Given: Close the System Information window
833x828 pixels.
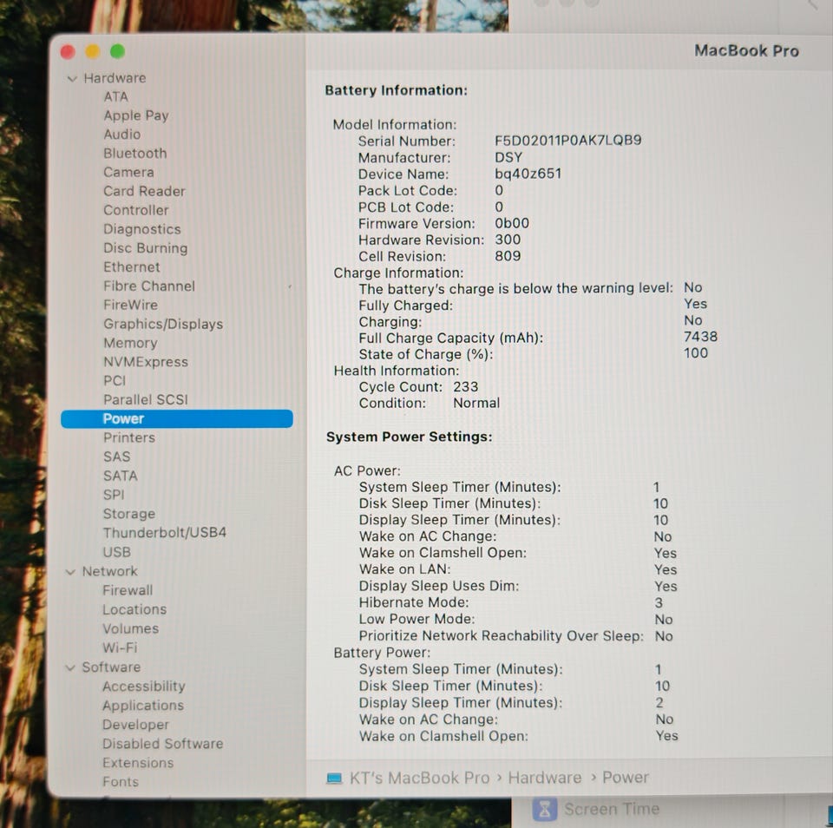Looking at the screenshot, I should point(68,51).
